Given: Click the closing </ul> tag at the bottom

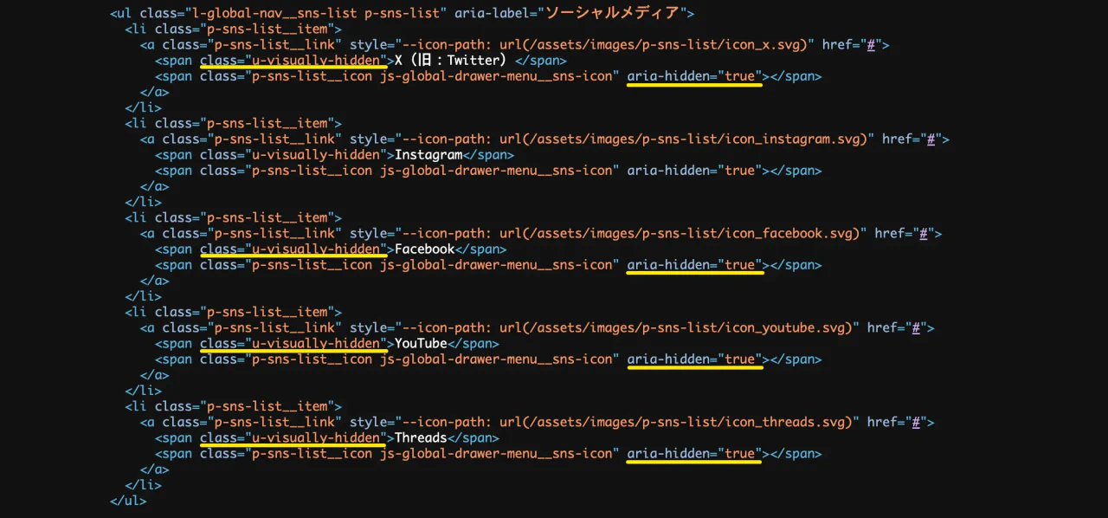Looking at the screenshot, I should [x=128, y=501].
